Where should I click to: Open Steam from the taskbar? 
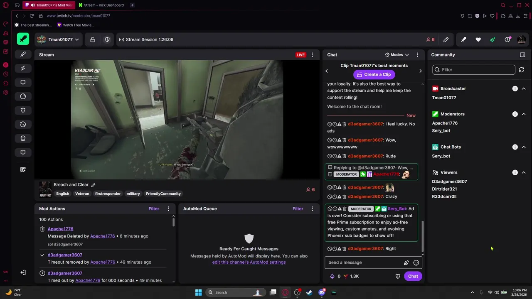coord(309,292)
